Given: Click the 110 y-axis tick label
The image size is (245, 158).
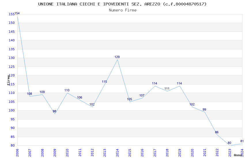Looking at the screenshot, I should (x=12, y=93).
